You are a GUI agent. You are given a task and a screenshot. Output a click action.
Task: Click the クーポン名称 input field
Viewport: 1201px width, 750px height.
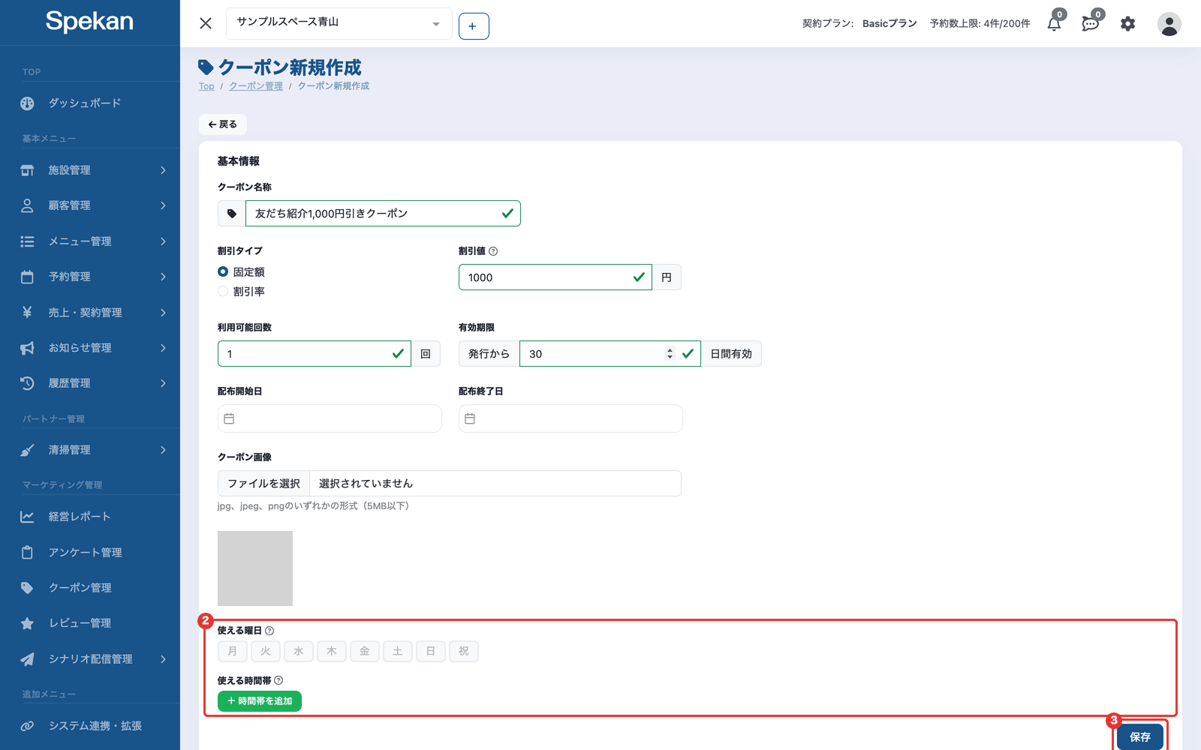pyautogui.click(x=383, y=214)
